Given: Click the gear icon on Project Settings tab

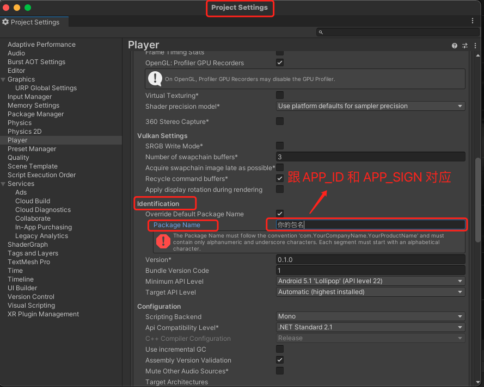Looking at the screenshot, I should 5,22.
